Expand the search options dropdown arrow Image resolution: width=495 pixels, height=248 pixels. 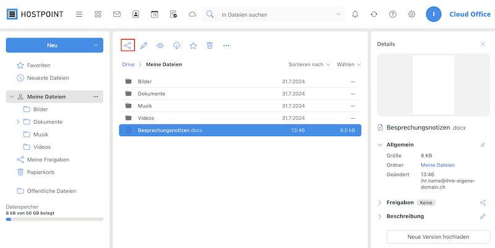(x=338, y=14)
